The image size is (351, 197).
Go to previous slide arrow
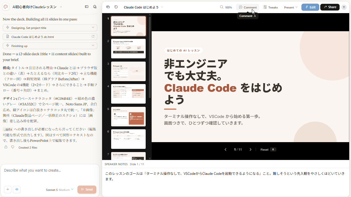click(x=226, y=149)
